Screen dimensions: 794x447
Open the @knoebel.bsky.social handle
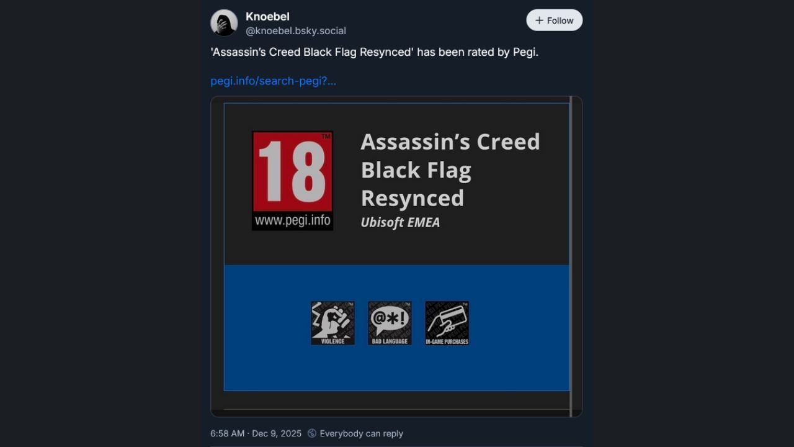tap(296, 31)
